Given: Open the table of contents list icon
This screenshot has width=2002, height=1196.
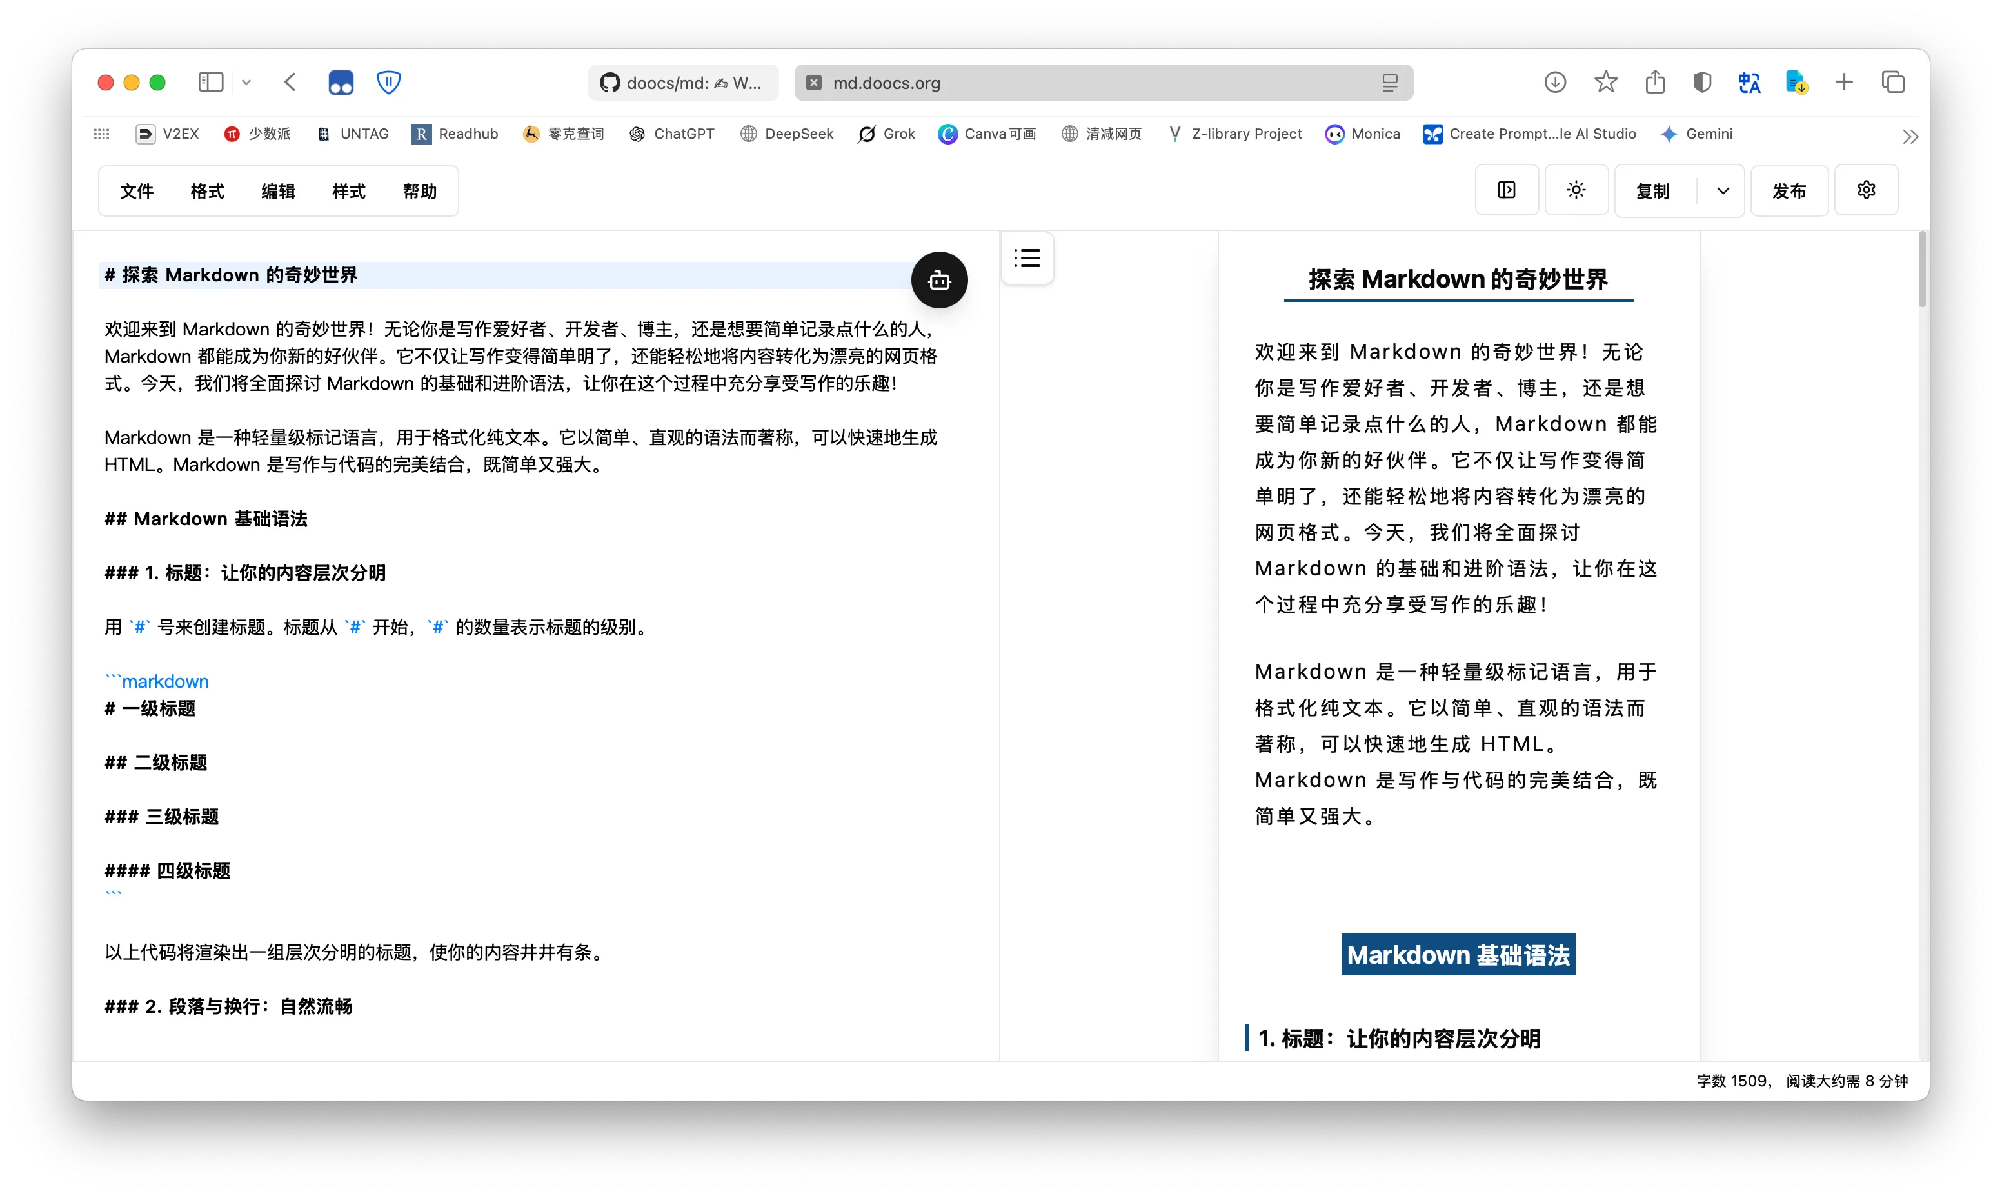Looking at the screenshot, I should click(x=1027, y=258).
